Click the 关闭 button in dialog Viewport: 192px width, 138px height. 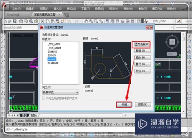pos(124,105)
